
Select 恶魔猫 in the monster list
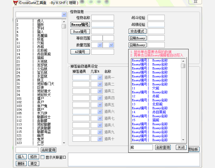39,36
